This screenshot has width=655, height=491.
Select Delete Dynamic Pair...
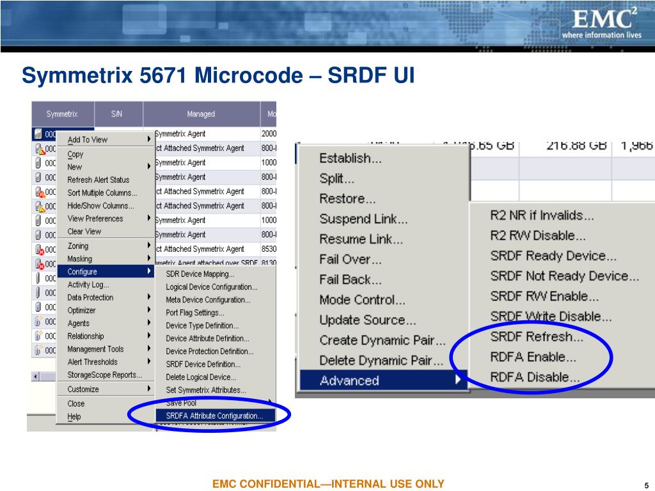384,361
